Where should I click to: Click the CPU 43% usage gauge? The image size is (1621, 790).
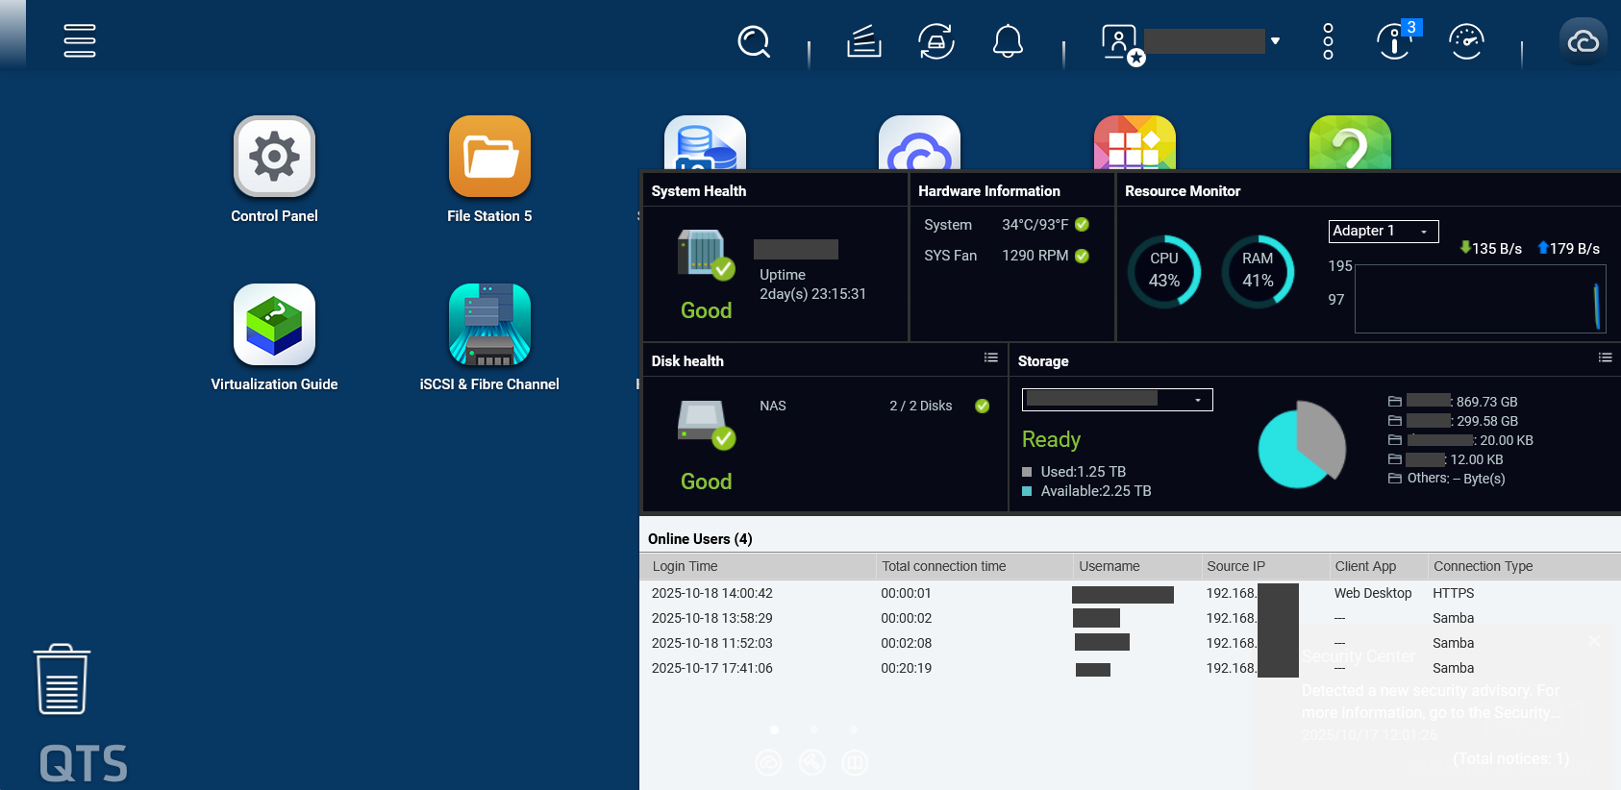(x=1163, y=271)
